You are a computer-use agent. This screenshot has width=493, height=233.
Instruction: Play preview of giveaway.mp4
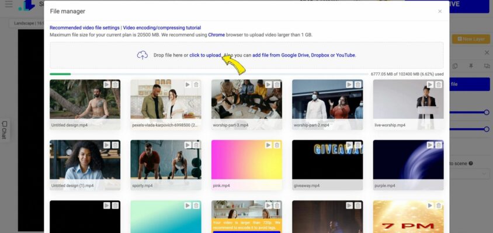(349, 145)
